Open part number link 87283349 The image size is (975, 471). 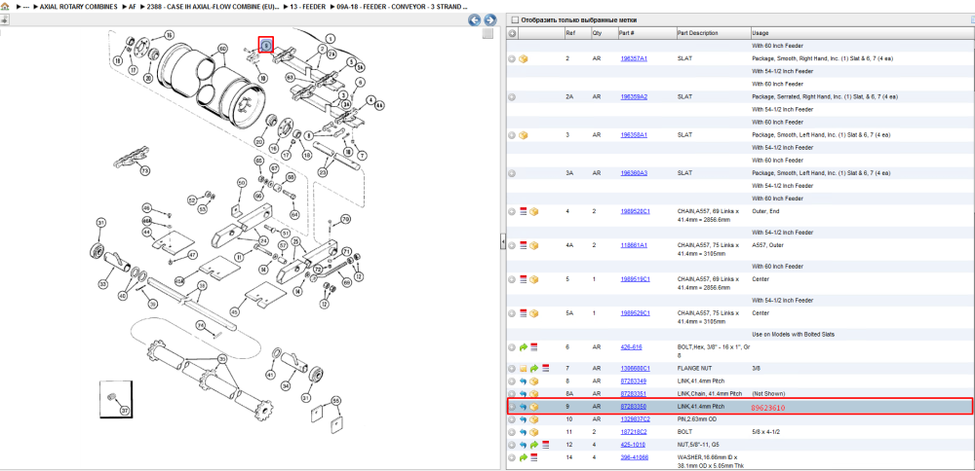click(x=633, y=381)
